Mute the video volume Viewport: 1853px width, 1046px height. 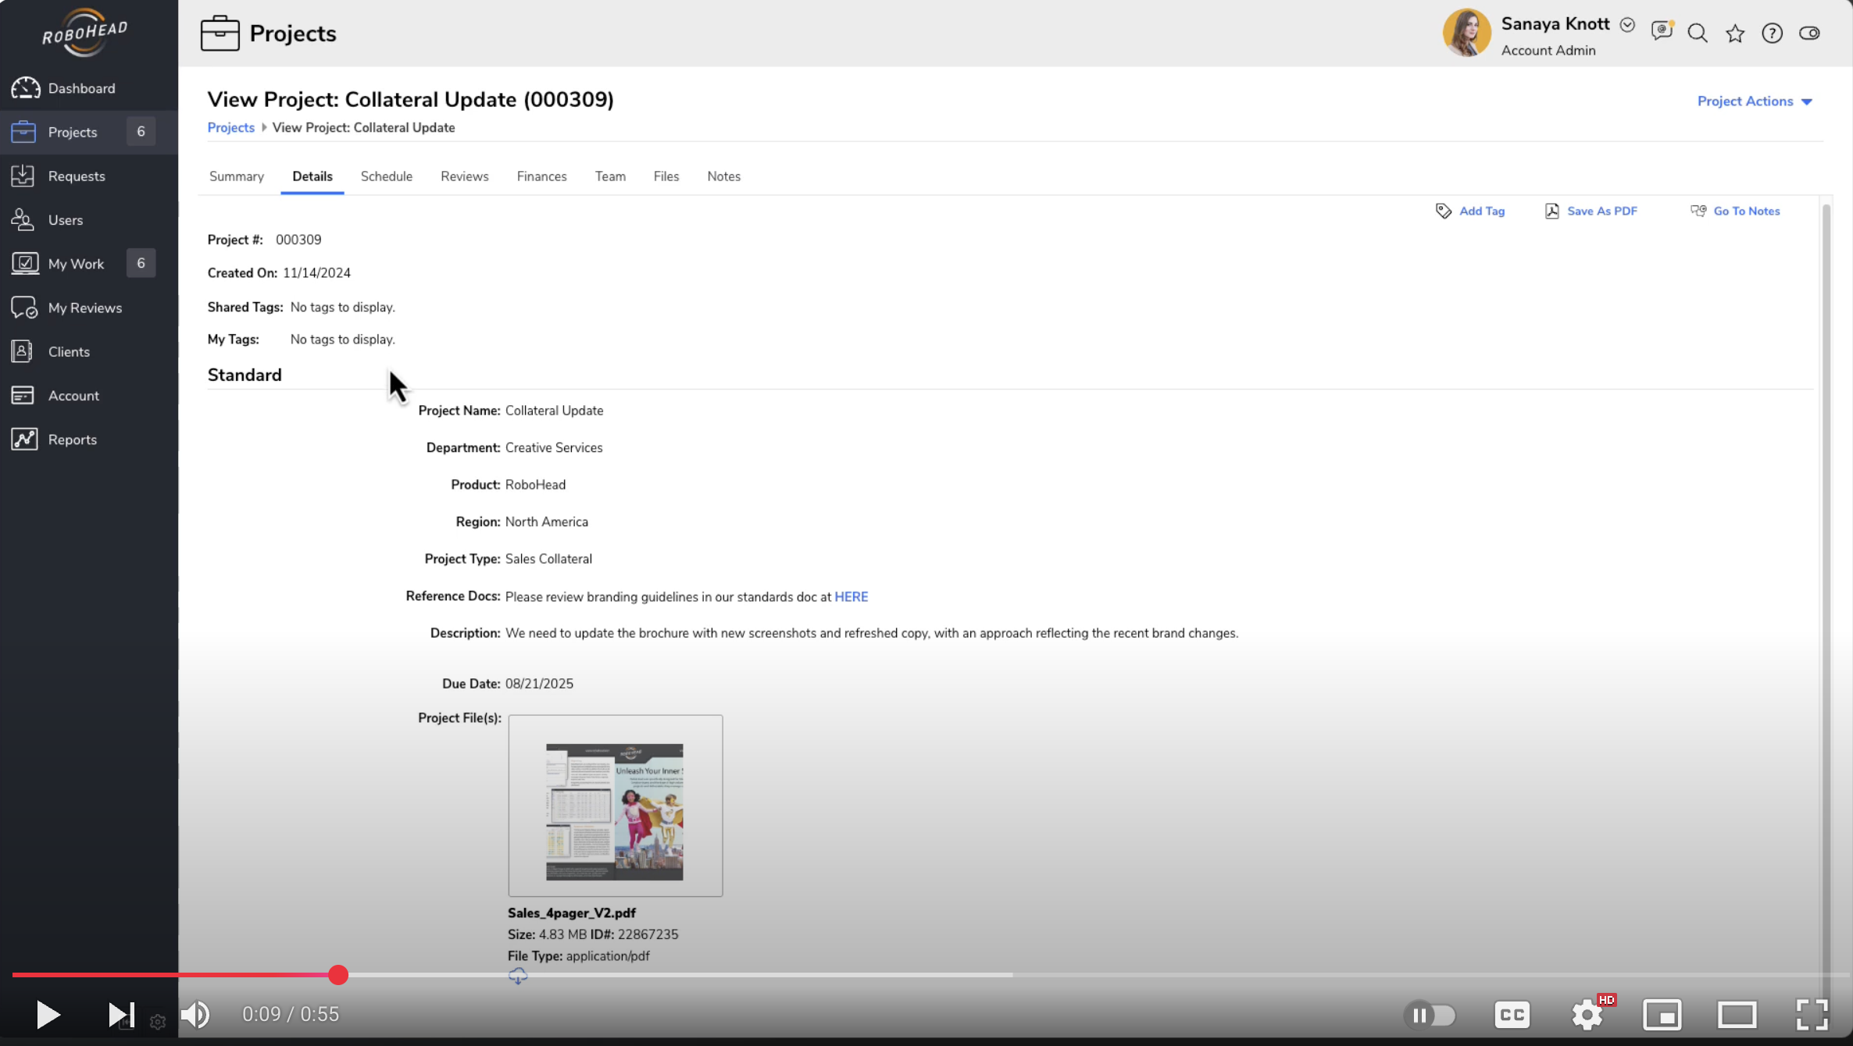(x=195, y=1015)
